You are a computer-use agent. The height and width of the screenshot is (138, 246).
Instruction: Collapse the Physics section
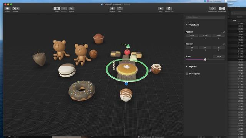click(x=186, y=67)
